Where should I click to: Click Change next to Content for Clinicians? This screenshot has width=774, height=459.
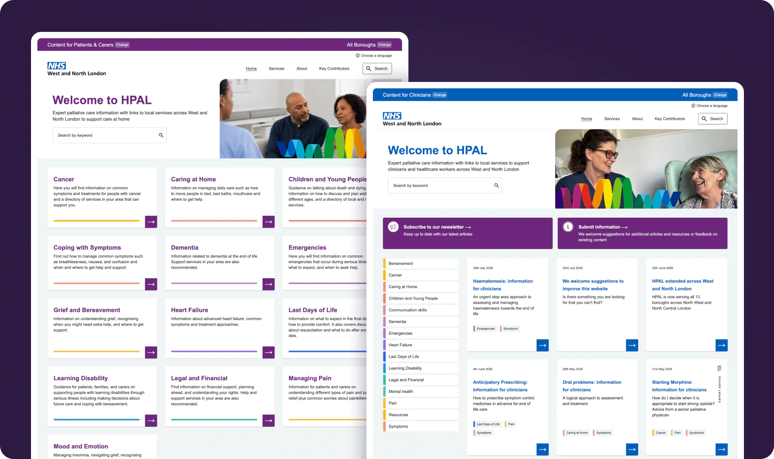coord(439,95)
